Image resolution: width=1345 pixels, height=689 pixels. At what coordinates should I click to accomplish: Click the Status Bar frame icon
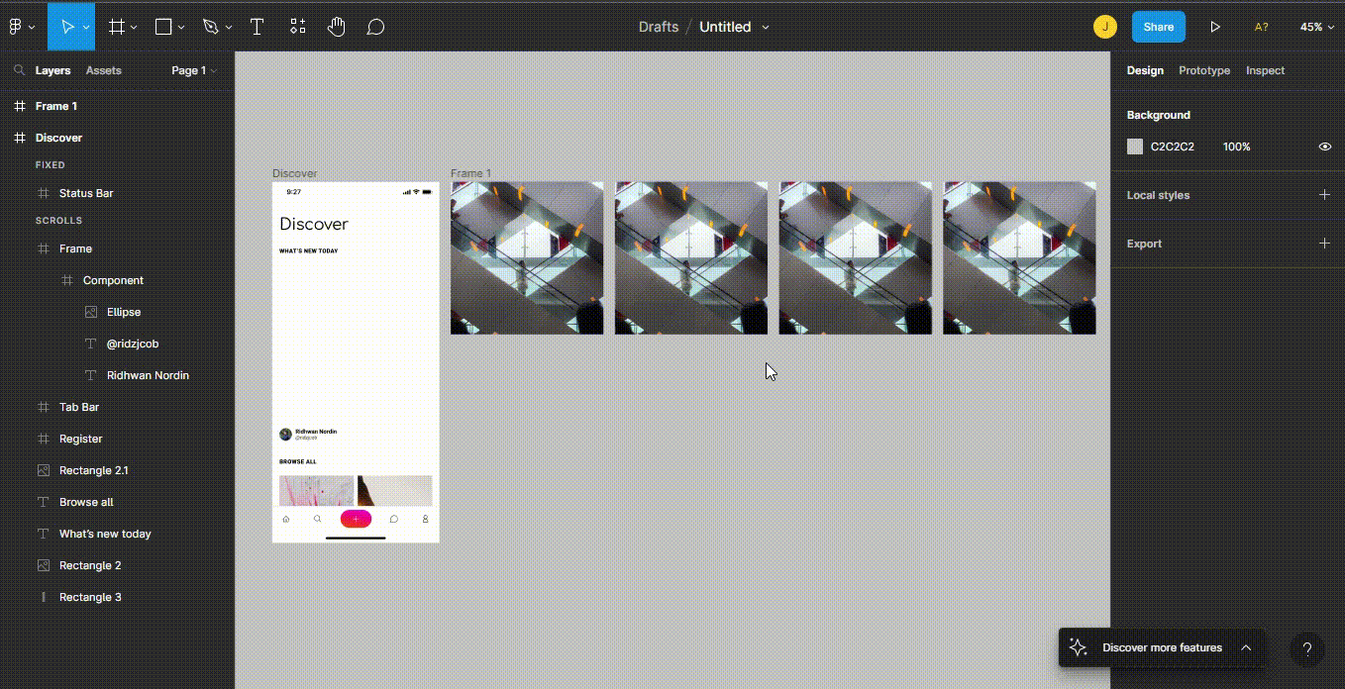click(43, 193)
